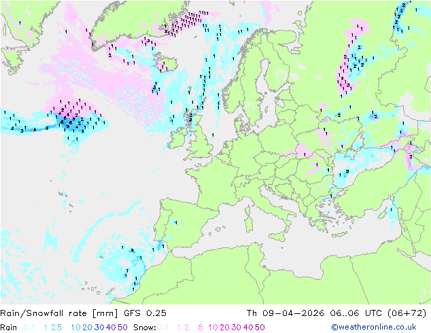Click the rain legend value 0.1
This screenshot has width=431, height=333.
pos(29,328)
